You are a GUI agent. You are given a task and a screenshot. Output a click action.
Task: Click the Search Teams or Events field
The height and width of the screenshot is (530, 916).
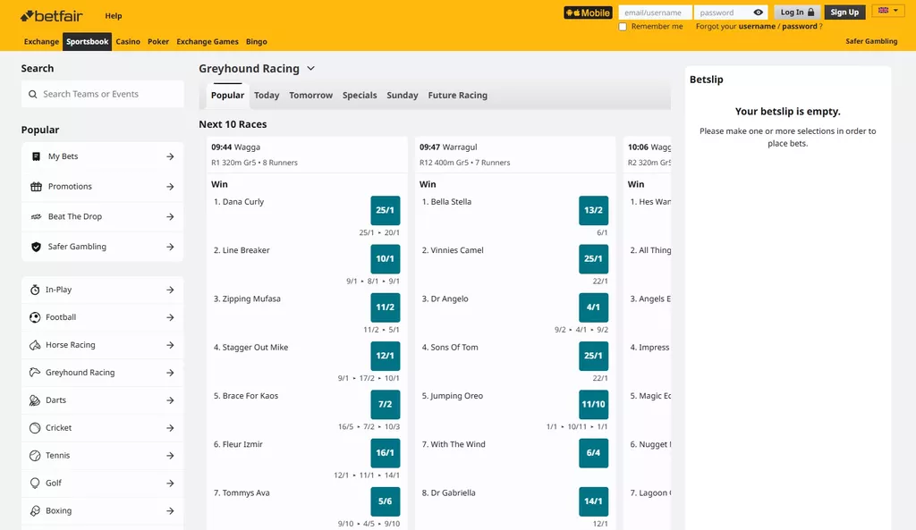point(103,94)
